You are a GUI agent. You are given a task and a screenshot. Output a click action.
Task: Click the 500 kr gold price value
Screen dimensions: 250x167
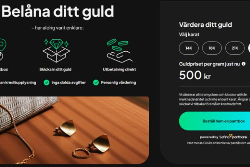[195, 75]
